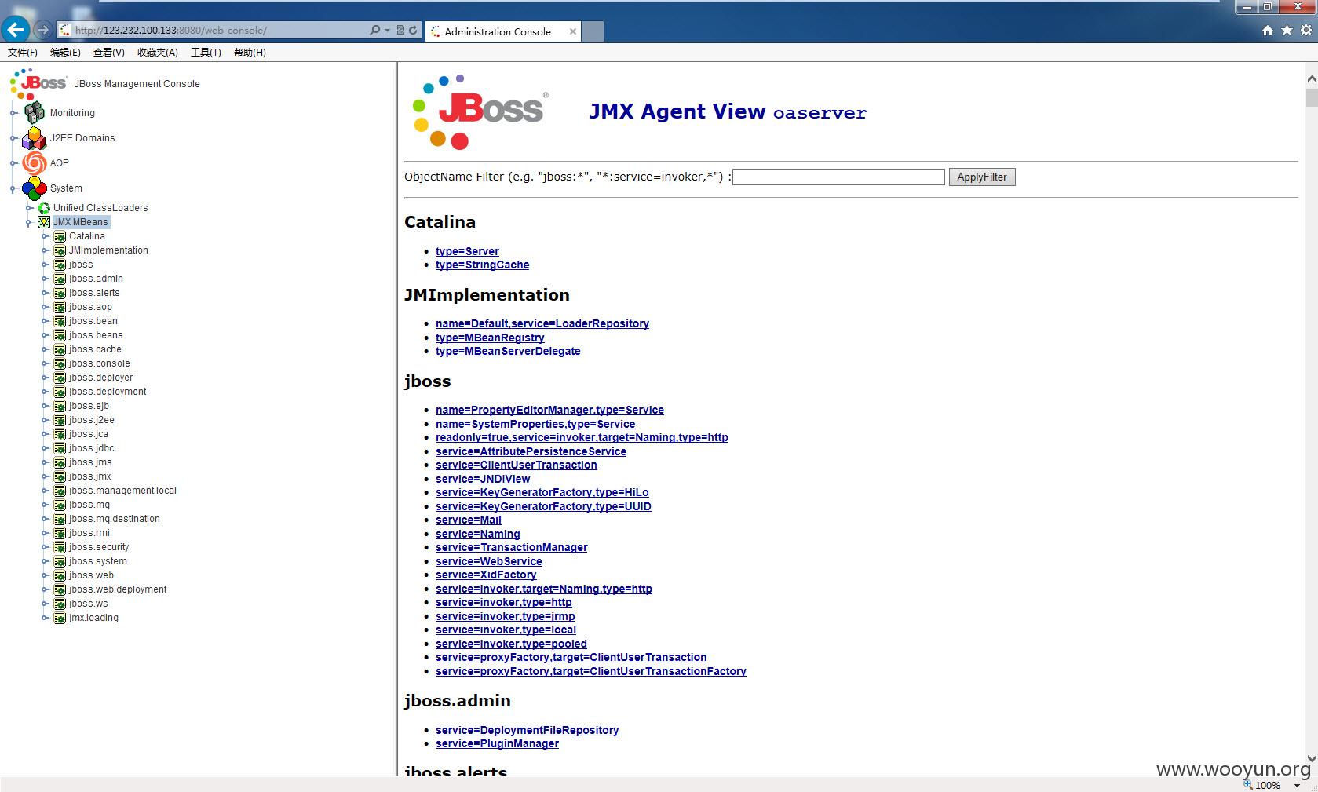Open the 帮助(H) menu

pos(250,53)
